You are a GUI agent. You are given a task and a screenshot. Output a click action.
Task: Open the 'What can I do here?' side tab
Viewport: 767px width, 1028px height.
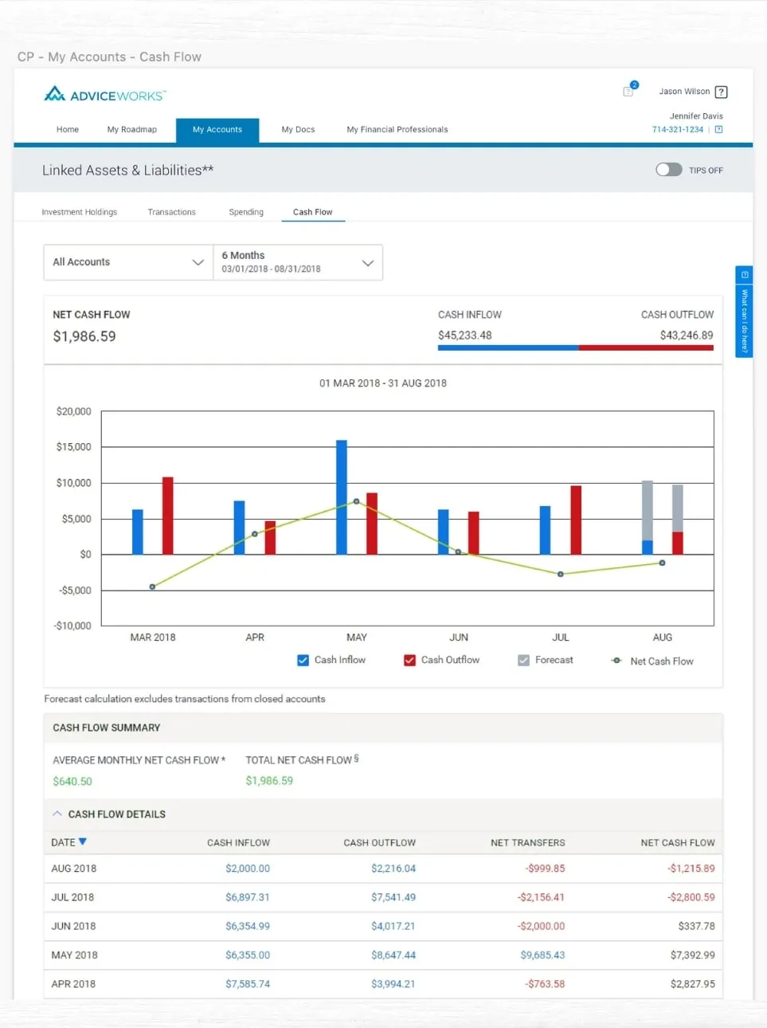pos(744,312)
